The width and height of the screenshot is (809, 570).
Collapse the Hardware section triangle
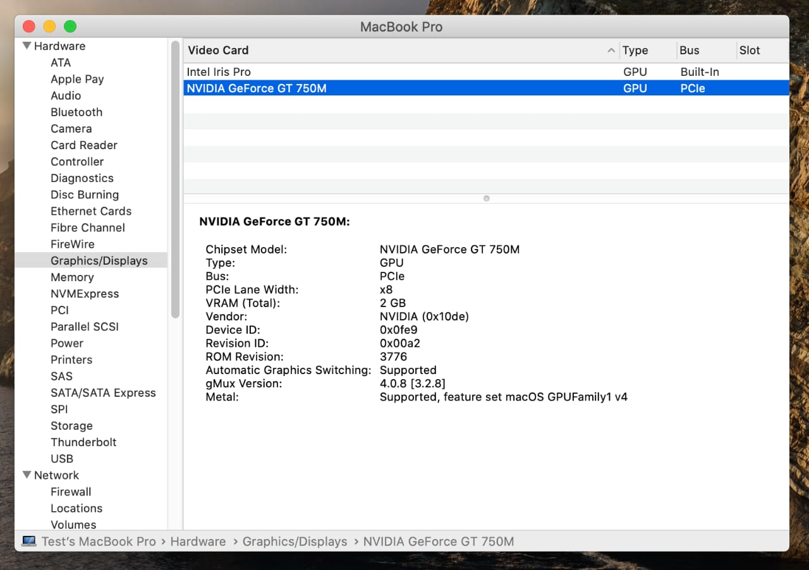click(x=27, y=46)
